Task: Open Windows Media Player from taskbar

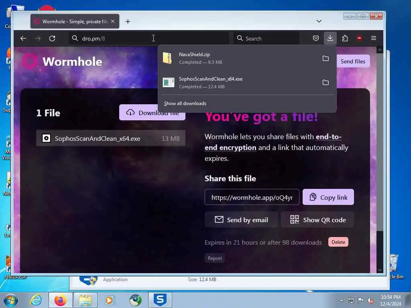Action: coord(109,300)
